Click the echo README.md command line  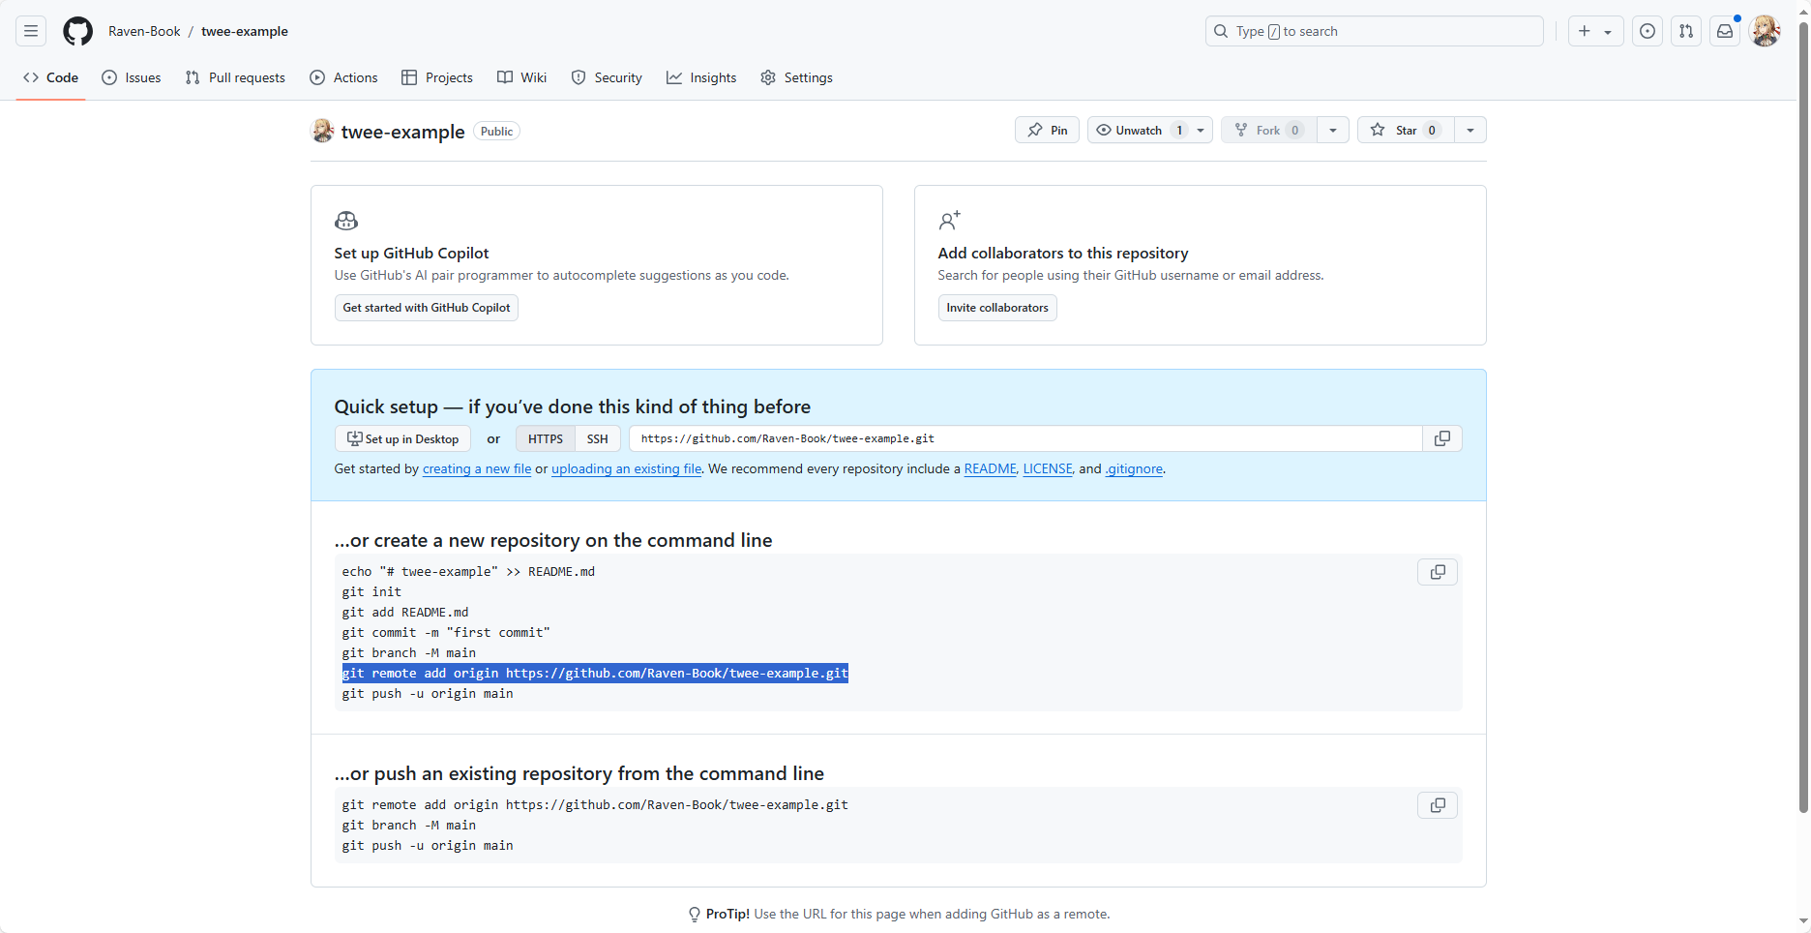click(468, 572)
